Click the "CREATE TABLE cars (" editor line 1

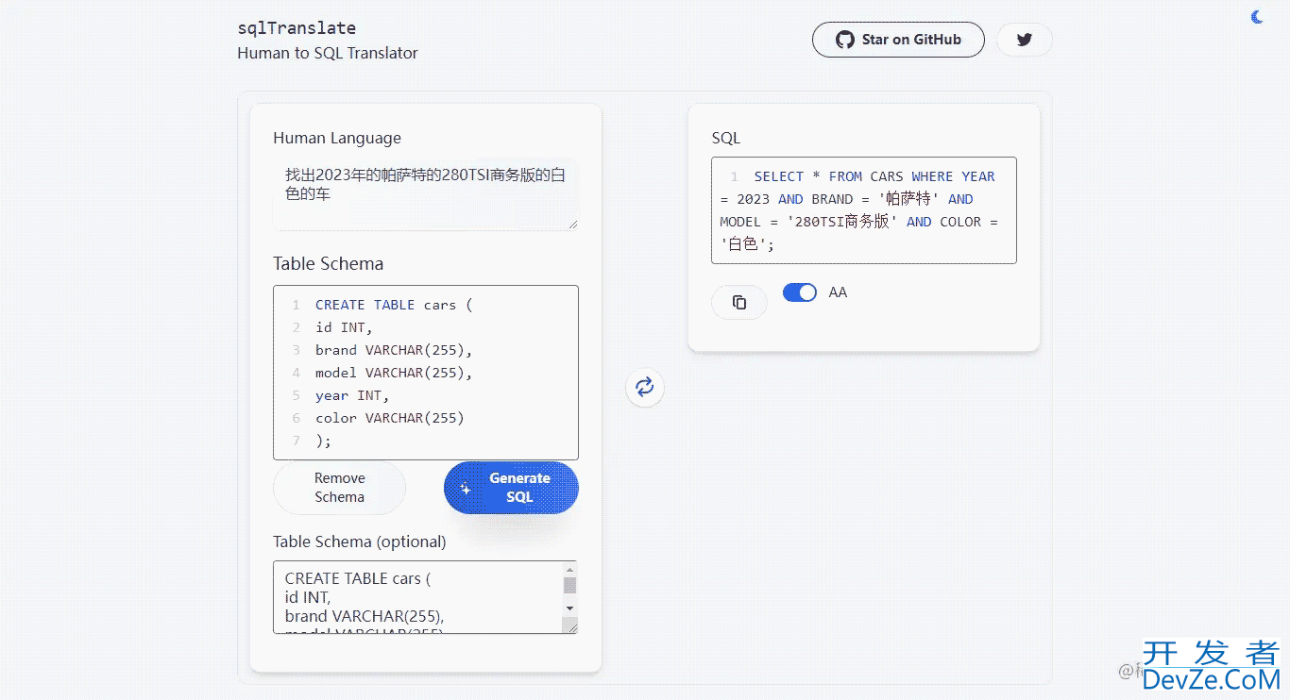pyautogui.click(x=394, y=305)
